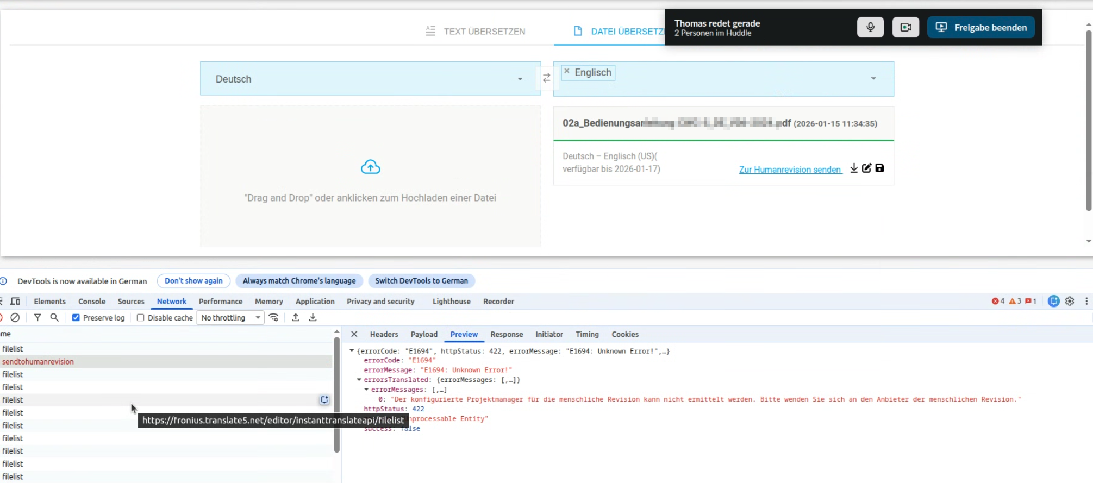Swap source and target languages
Viewport: 1093px width, 483px height.
pyautogui.click(x=546, y=78)
